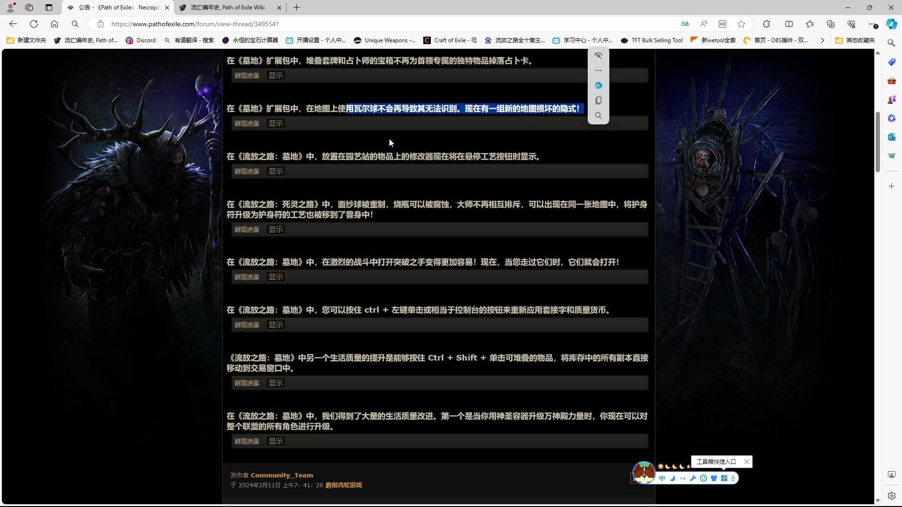902x507 pixels.
Task: Open the Discord bookmark
Action: [140, 40]
